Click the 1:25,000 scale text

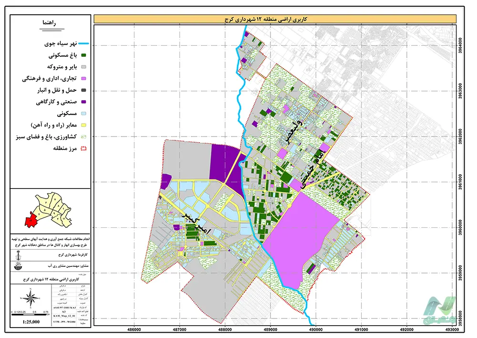click(31, 322)
